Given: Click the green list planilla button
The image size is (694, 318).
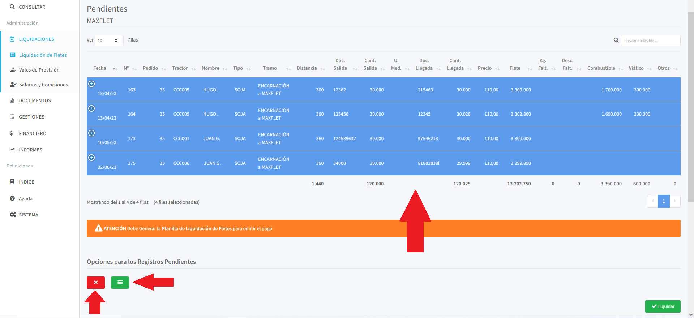Looking at the screenshot, I should (x=120, y=283).
